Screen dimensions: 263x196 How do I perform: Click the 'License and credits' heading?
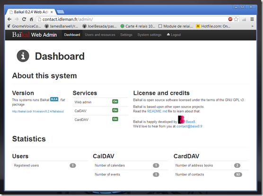161,93
